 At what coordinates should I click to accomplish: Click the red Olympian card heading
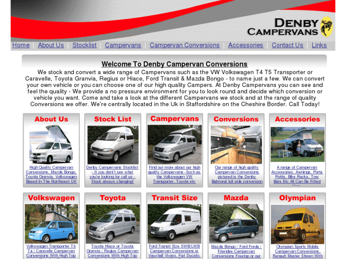click(297, 198)
